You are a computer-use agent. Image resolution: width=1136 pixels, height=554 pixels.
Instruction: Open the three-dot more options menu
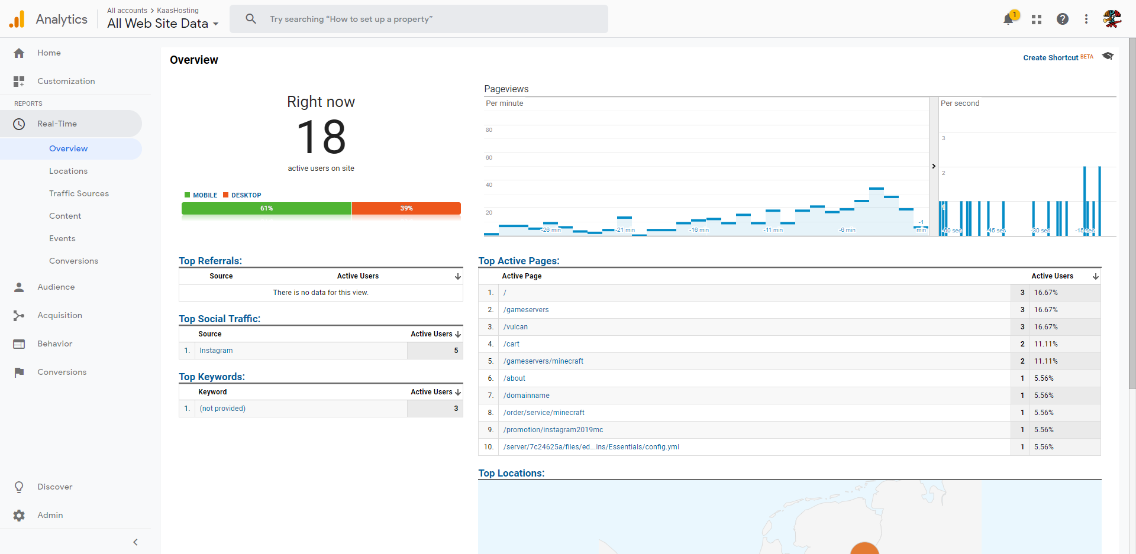(1086, 19)
